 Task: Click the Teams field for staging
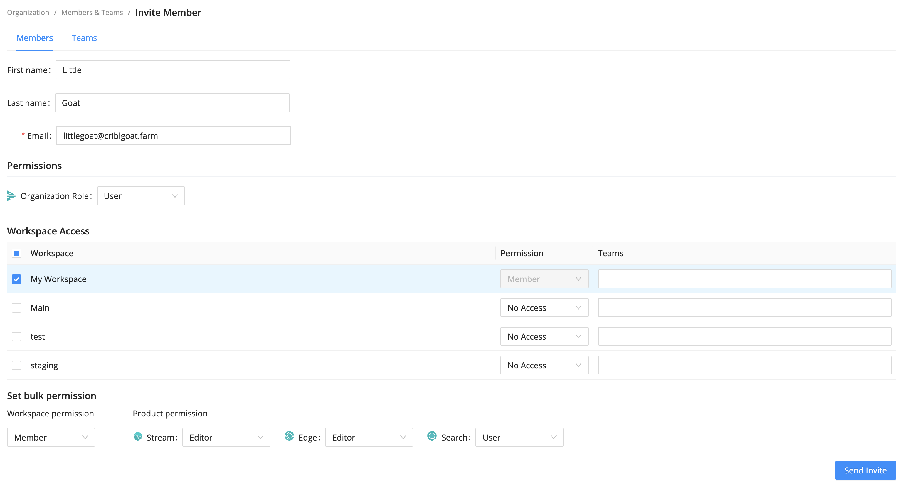coord(744,365)
